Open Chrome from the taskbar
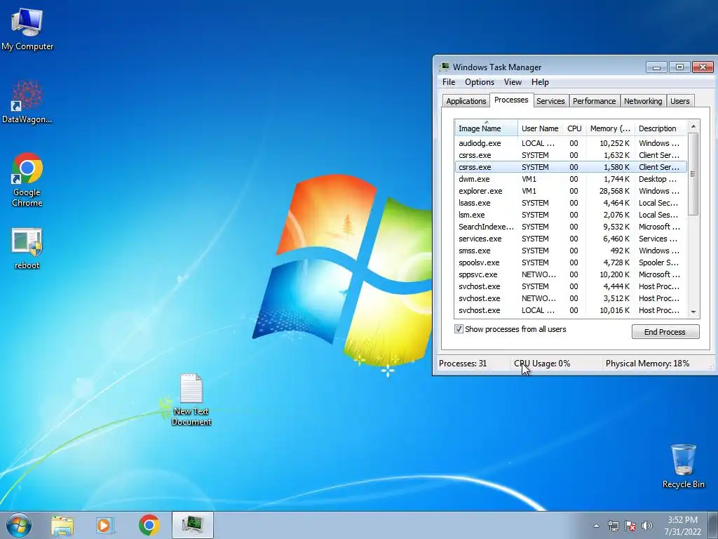This screenshot has width=718, height=539. [x=149, y=525]
